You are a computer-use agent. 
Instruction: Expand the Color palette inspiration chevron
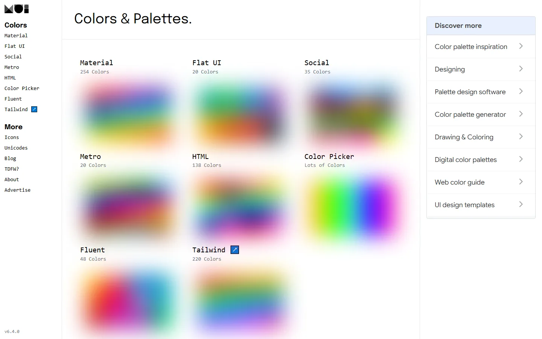(x=521, y=46)
